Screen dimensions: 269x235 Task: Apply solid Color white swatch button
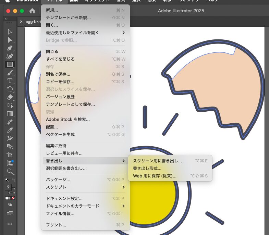(x=7, y=198)
